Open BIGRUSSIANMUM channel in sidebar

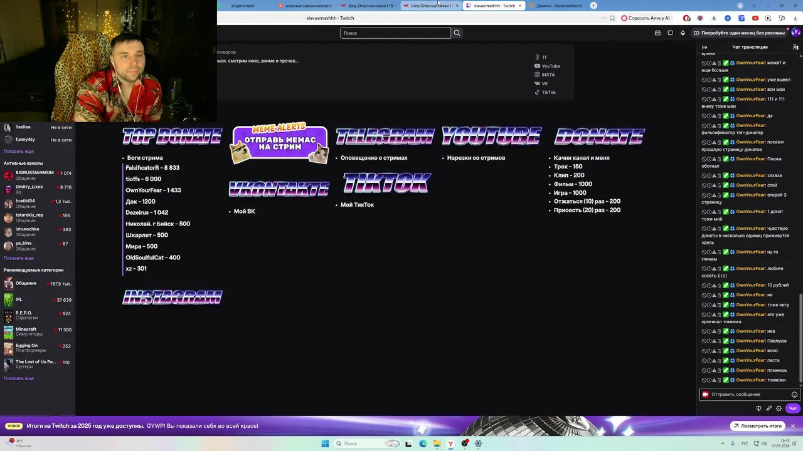coord(38,175)
